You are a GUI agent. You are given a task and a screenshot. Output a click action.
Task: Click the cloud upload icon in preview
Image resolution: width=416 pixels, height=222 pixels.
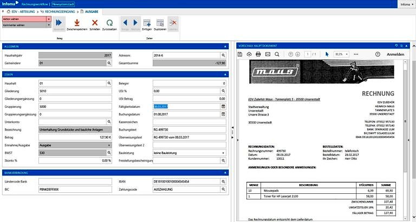pyautogui.click(x=249, y=54)
